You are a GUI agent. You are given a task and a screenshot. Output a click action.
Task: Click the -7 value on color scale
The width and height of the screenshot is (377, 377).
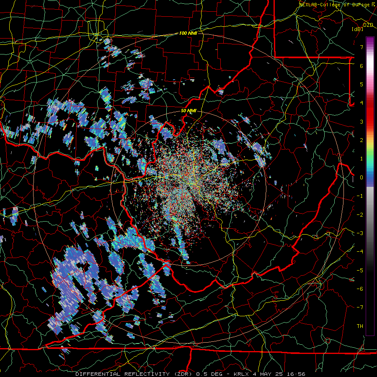(360, 307)
